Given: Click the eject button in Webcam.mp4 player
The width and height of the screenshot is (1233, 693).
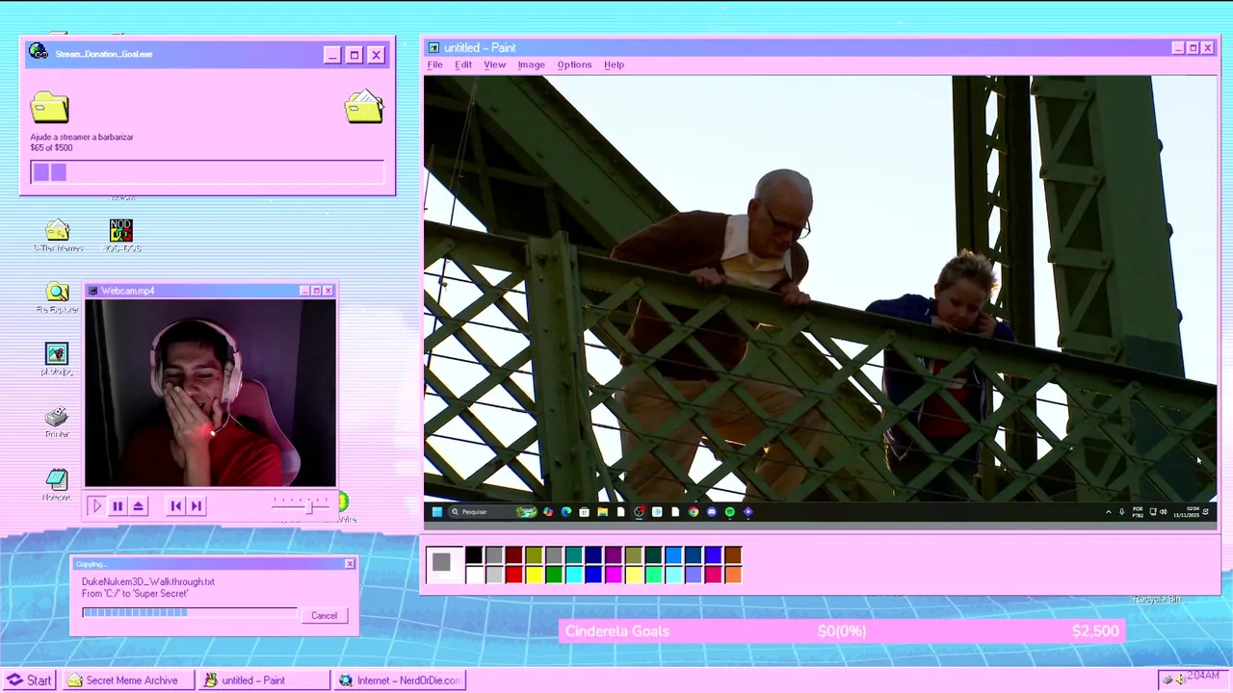Looking at the screenshot, I should pyautogui.click(x=139, y=505).
